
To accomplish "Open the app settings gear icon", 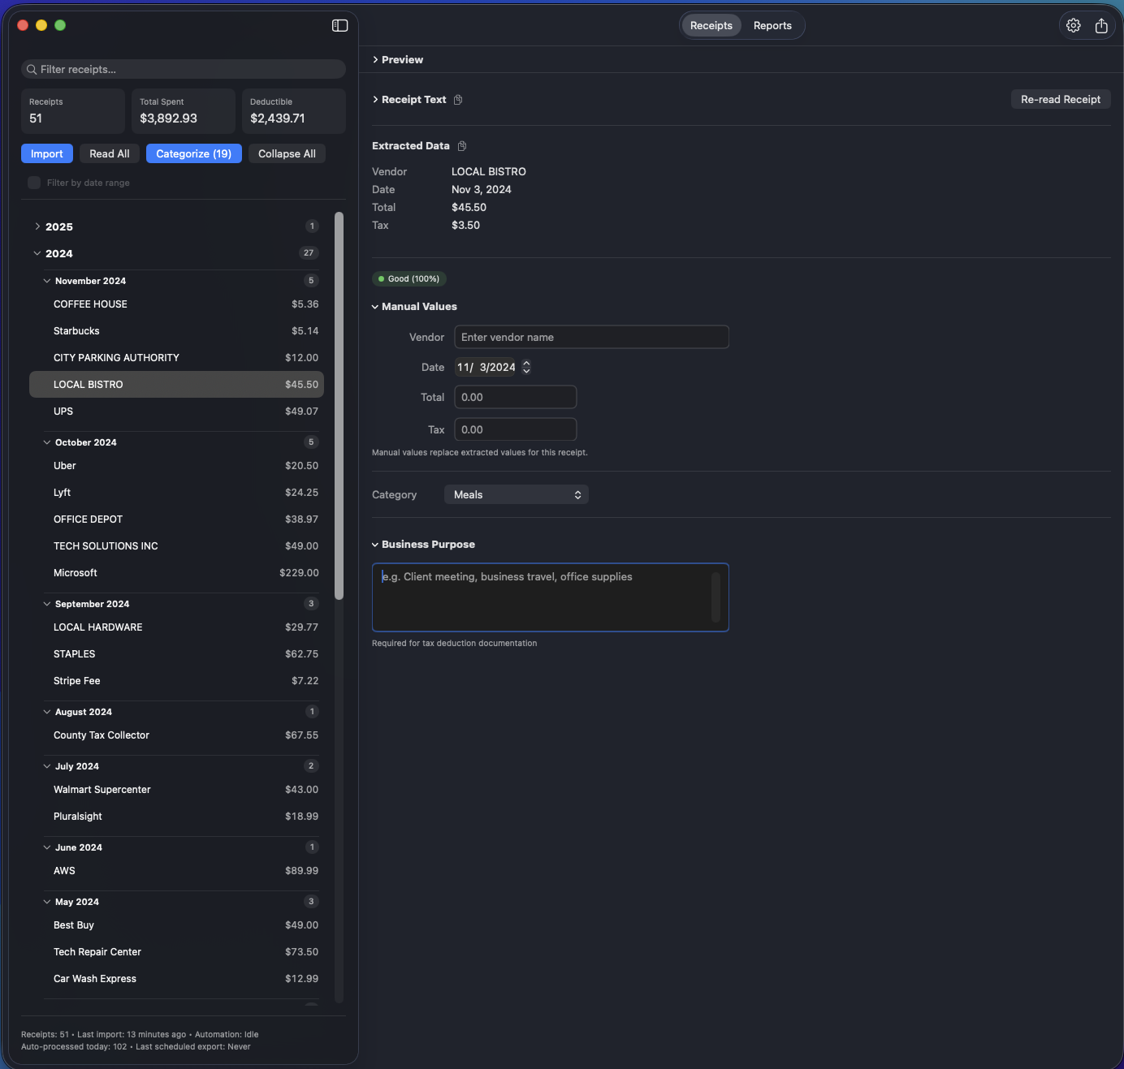I will pos(1073,25).
